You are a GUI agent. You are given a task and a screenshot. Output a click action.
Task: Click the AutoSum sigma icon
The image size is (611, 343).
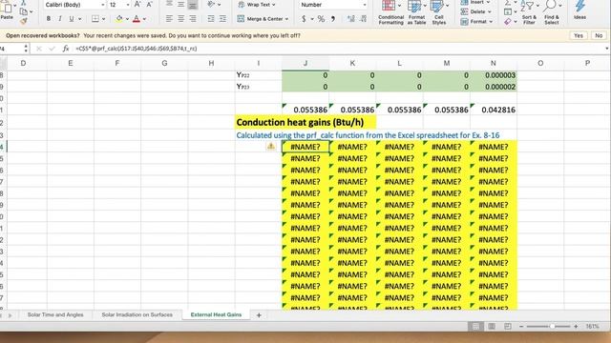(508, 3)
